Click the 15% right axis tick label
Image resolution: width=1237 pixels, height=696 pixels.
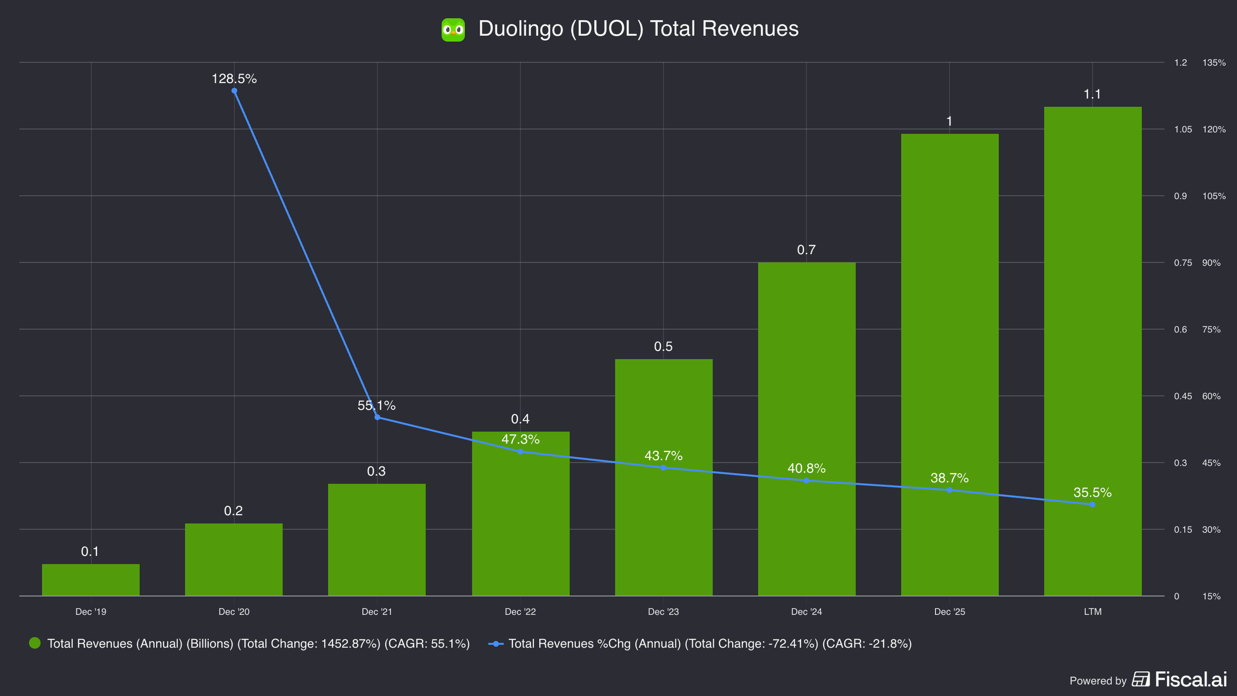click(x=1212, y=597)
